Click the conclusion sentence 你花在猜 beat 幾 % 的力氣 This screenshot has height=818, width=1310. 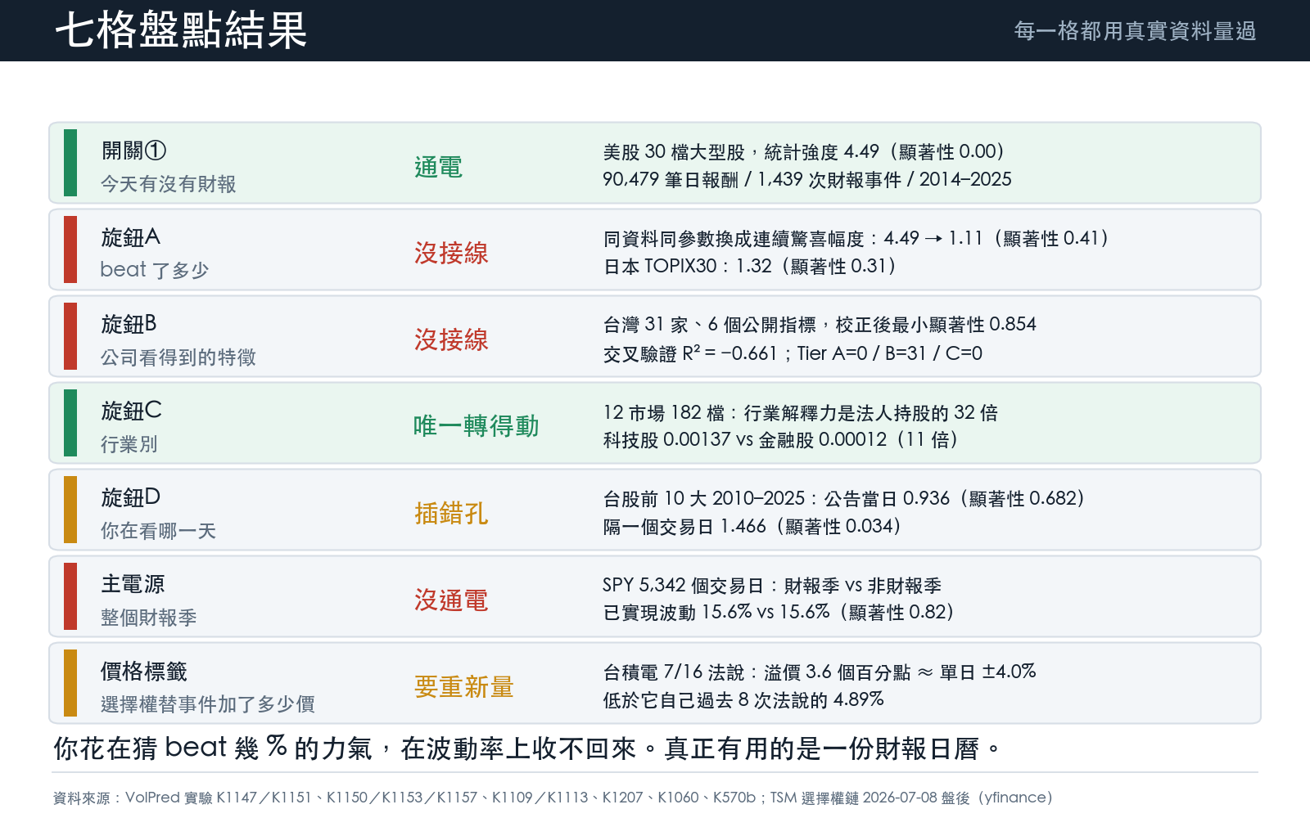pyautogui.click(x=526, y=748)
